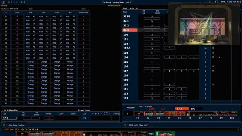The image size is (242, 136).
Task: Click the F10 Global FX fader tile
Action: 233,114
